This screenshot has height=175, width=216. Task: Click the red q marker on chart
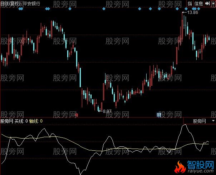pos(77,115)
